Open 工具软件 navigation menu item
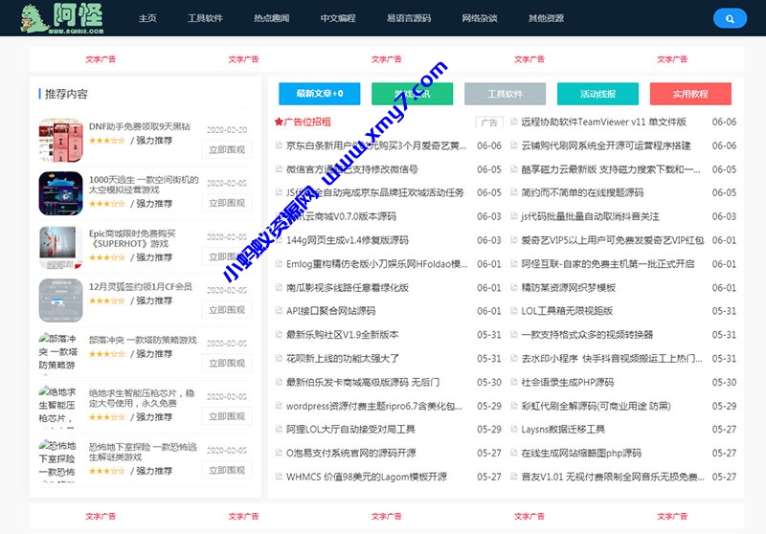The height and width of the screenshot is (534, 766). tap(205, 18)
